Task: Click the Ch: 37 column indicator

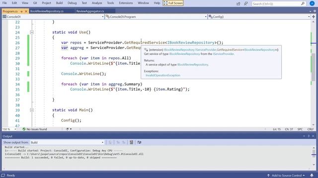Action: coord(289,129)
